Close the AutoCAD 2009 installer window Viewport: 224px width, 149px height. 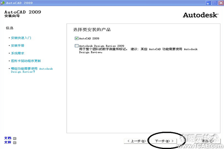tap(221, 3)
